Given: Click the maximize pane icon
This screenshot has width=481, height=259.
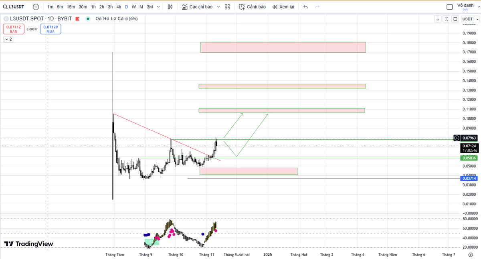Looking at the screenshot, I should tap(455, 19).
